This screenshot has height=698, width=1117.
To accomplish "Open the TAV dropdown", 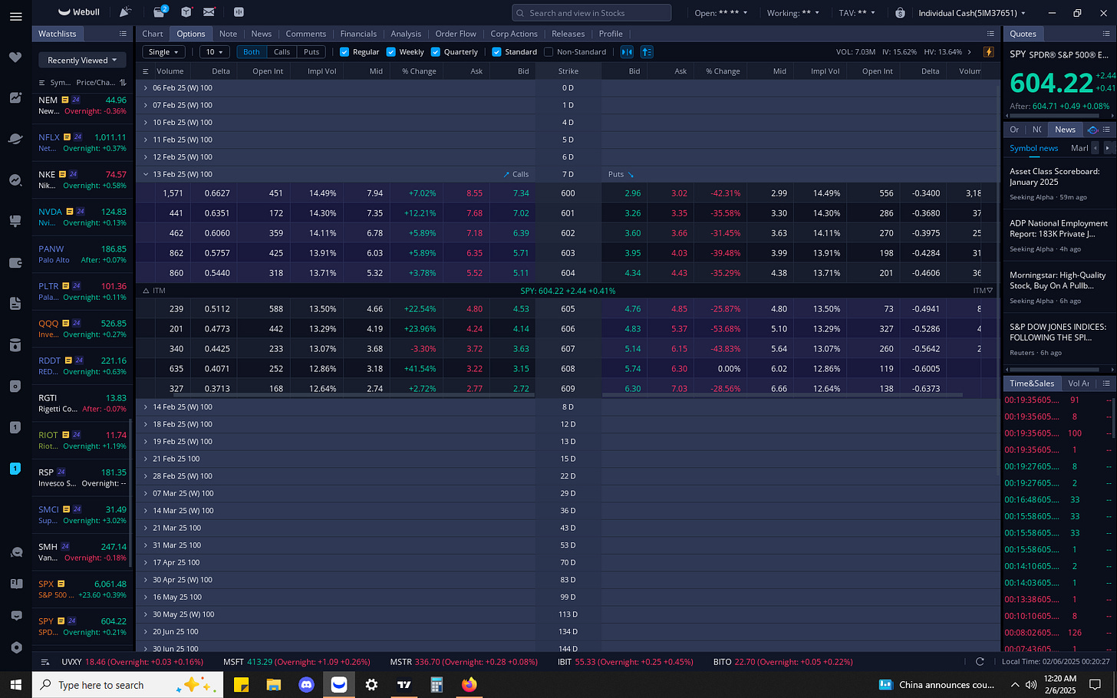I will pyautogui.click(x=857, y=13).
